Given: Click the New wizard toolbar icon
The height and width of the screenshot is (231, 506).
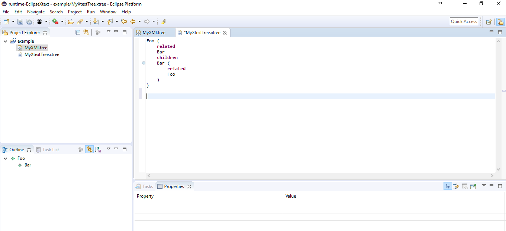Looking at the screenshot, I should pos(6,22).
